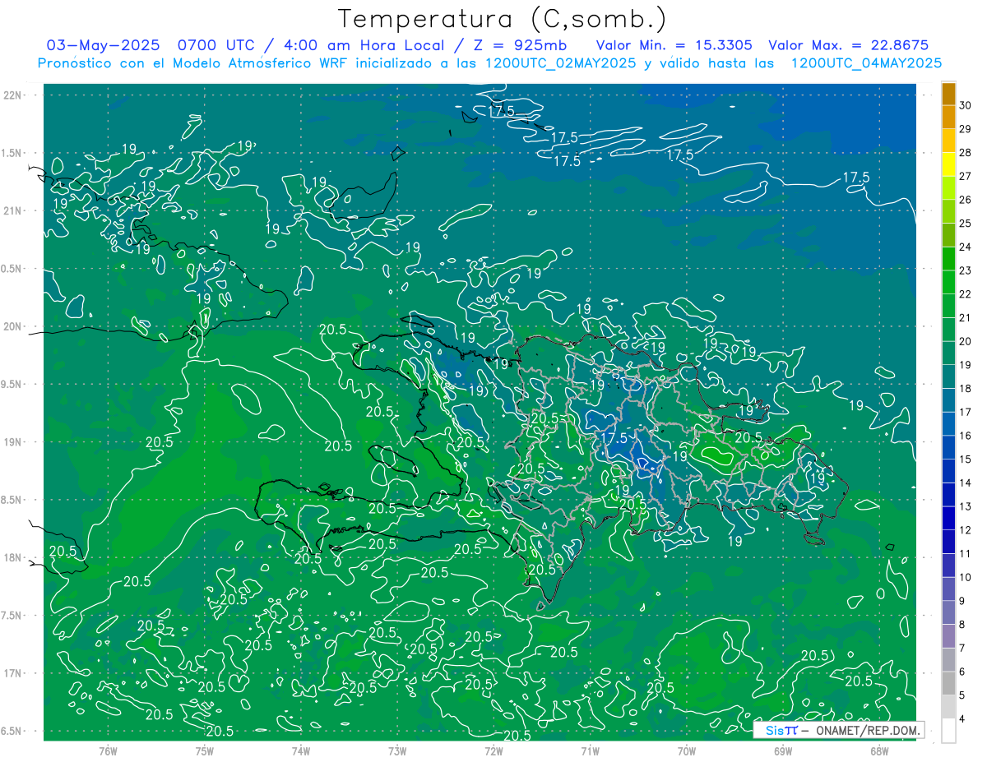Click the legend value "18"

point(966,389)
